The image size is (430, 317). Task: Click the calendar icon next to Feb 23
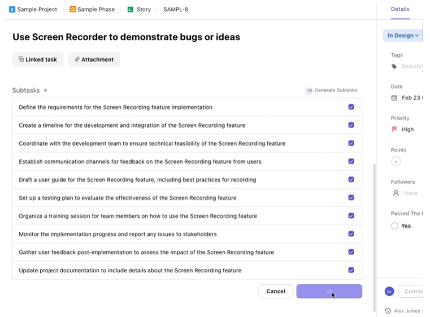coord(394,98)
